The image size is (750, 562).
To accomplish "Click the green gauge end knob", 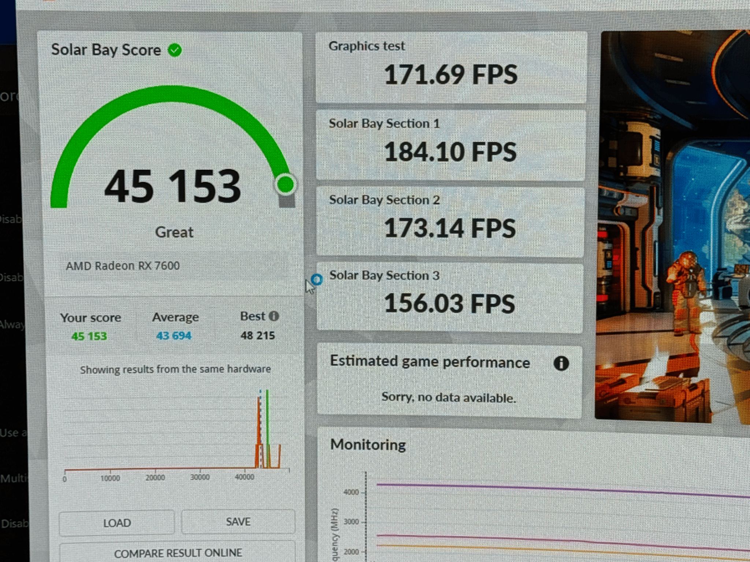I will click(285, 184).
